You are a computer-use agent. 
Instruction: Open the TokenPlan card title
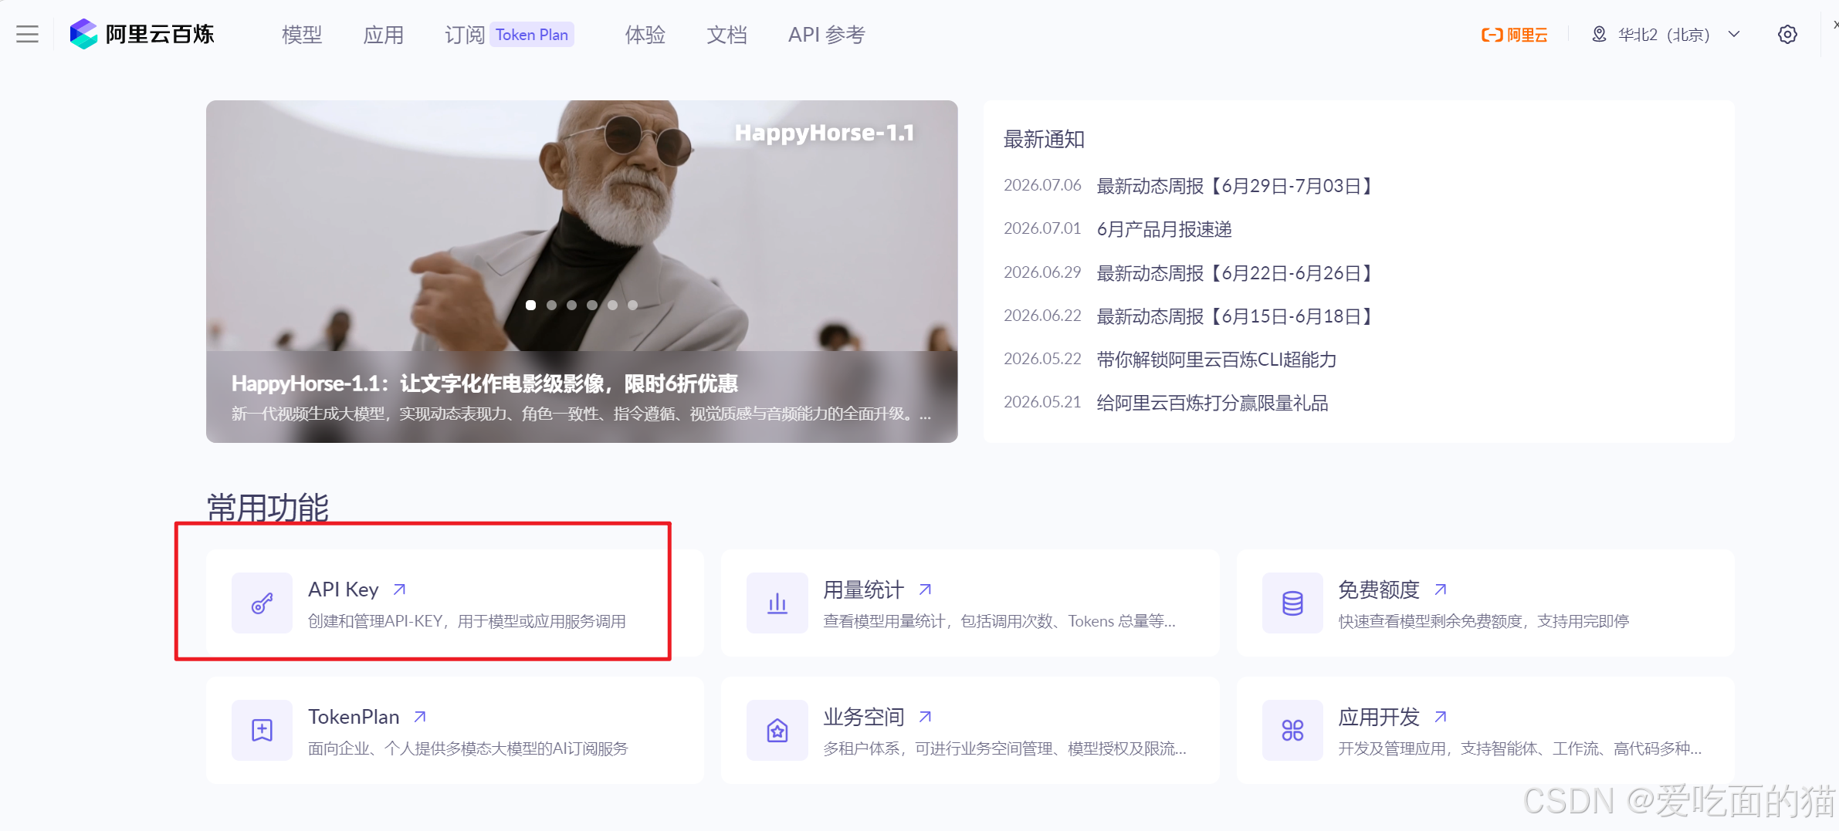[354, 717]
